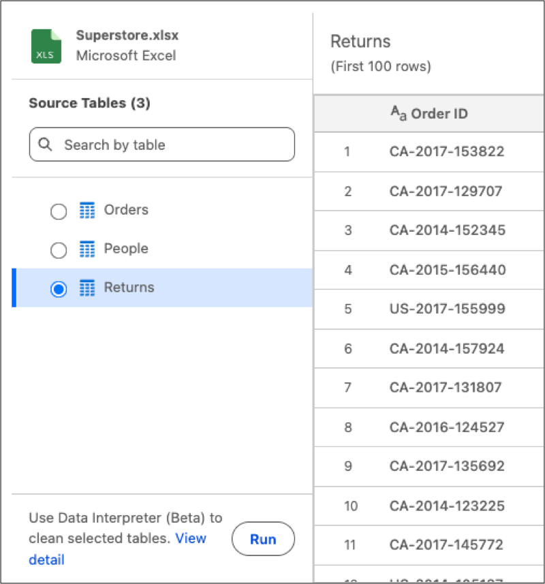Click the Microsoft Excel label
This screenshot has height=584, width=545.
click(x=126, y=55)
